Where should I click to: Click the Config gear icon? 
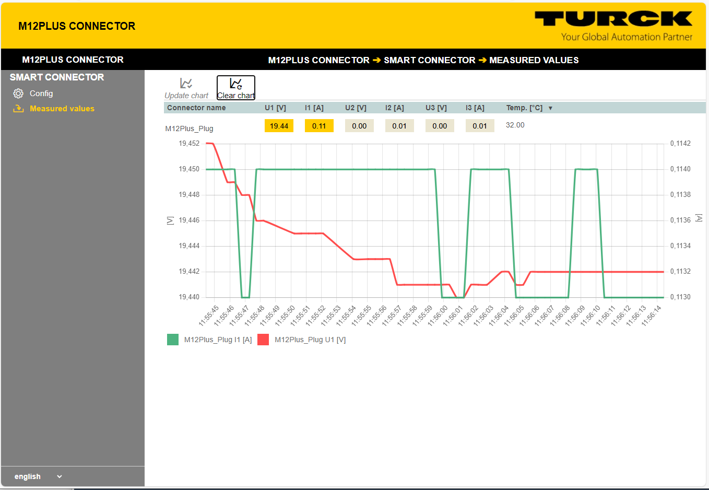click(18, 94)
